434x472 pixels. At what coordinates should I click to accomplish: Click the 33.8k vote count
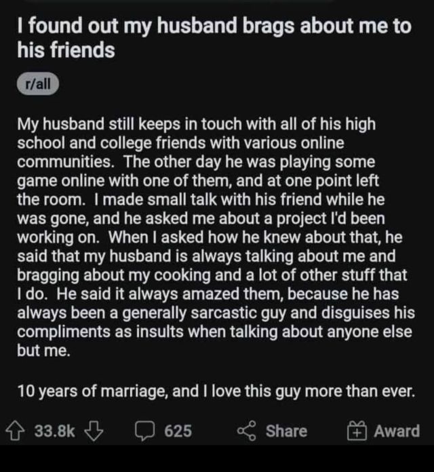(54, 431)
